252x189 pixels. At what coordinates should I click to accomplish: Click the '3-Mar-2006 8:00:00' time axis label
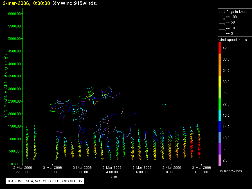click(x=172, y=170)
